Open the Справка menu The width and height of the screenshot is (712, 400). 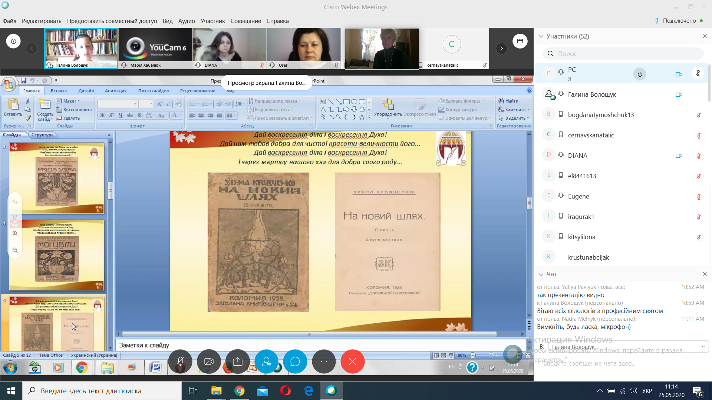click(277, 21)
